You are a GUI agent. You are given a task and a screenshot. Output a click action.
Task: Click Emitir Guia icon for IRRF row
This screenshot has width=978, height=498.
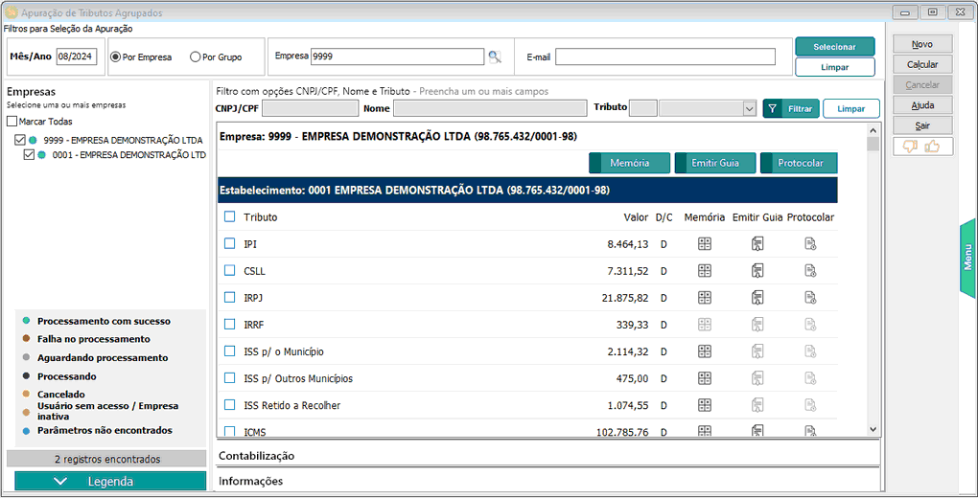[x=757, y=324]
